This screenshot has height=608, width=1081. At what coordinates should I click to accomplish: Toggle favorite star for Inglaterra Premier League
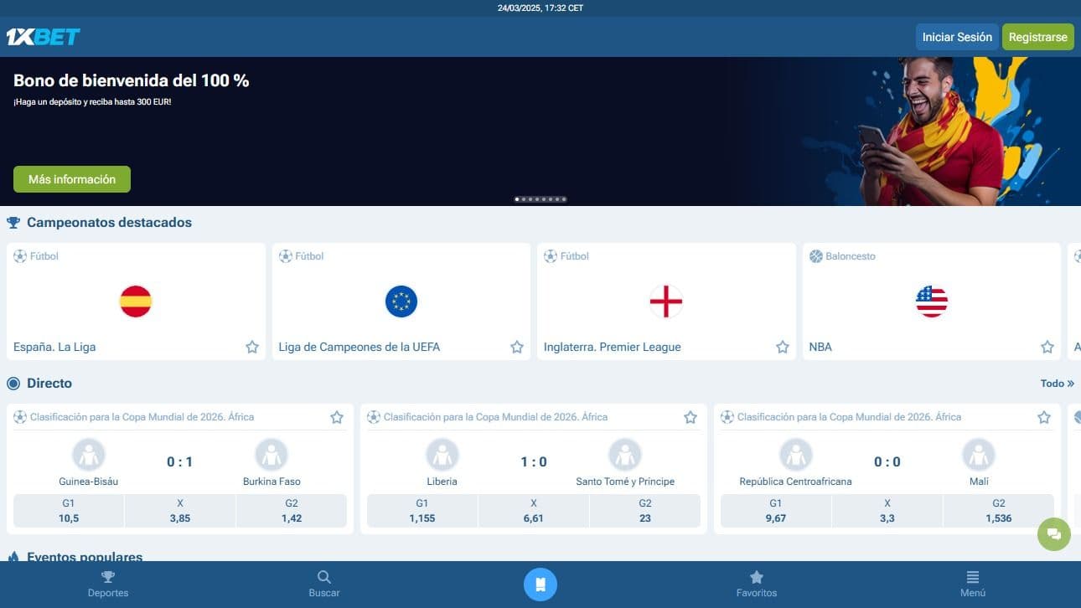click(783, 347)
